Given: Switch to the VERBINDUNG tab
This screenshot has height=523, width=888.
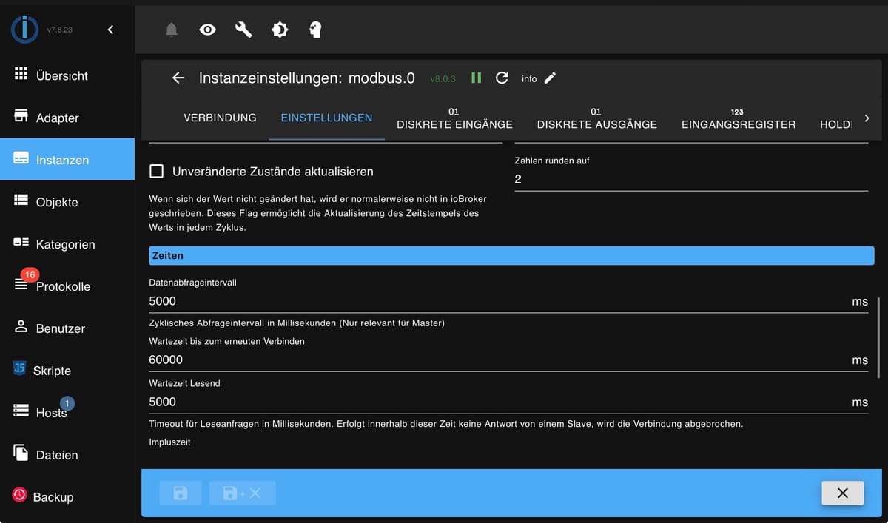Looking at the screenshot, I should pyautogui.click(x=220, y=118).
